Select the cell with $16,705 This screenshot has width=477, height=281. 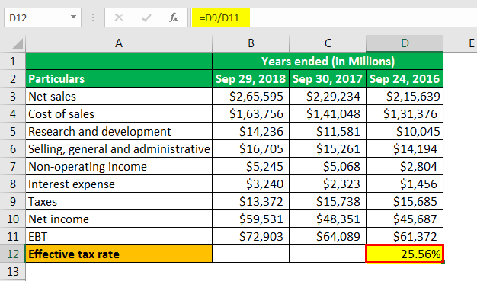click(251, 149)
